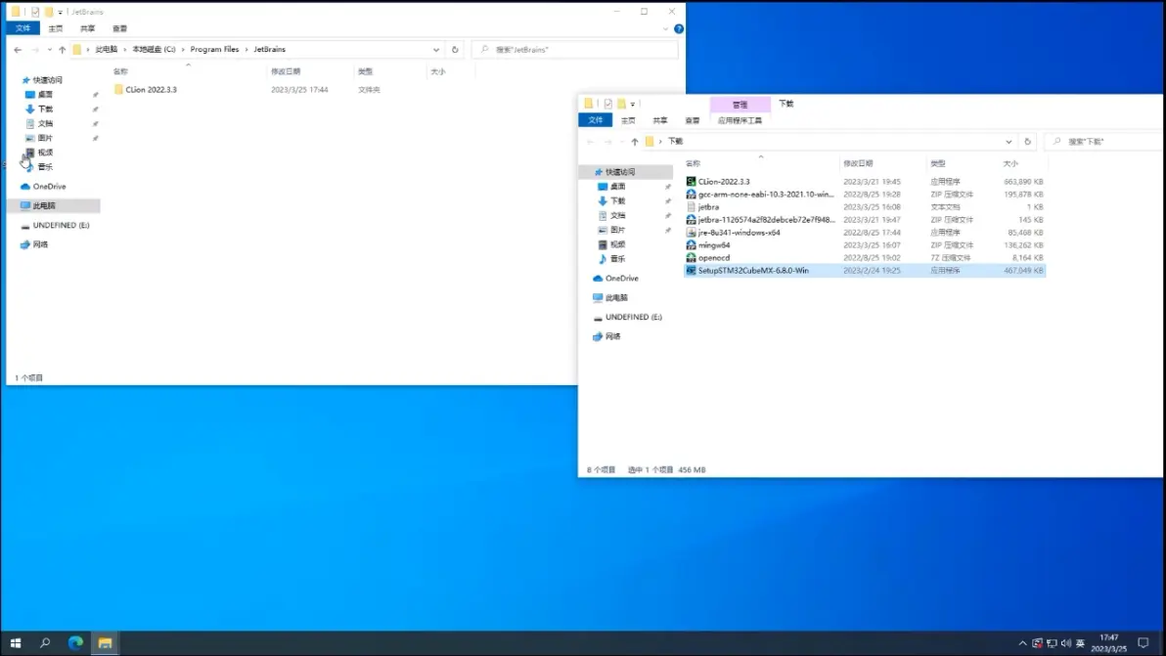Screen dimensions: 1166x656
Task: Toggle properties checkbox icon in Downloads title bar
Action: pyautogui.click(x=607, y=104)
